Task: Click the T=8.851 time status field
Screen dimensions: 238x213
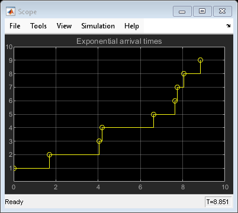Action: pyautogui.click(x=217, y=202)
